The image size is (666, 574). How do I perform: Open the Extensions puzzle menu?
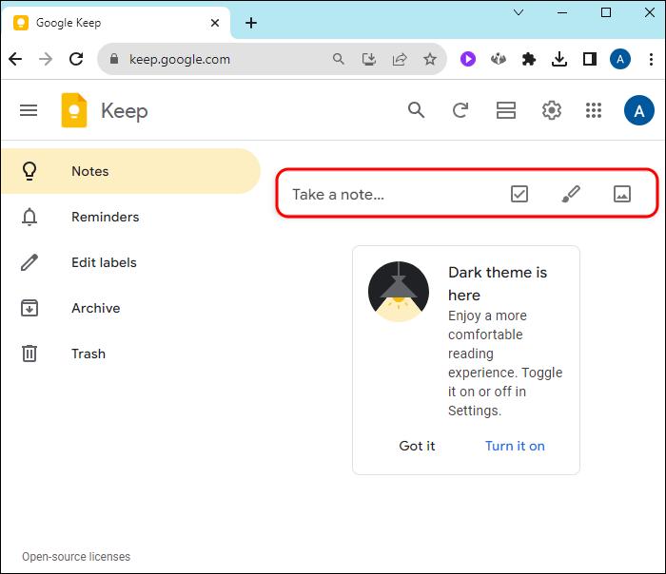[529, 59]
